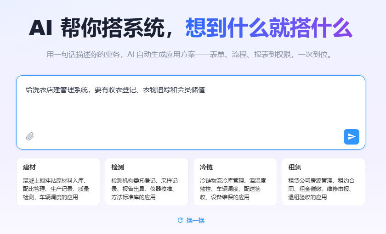
Task: Select the 检测 suggestion card title
Action: 118,167
